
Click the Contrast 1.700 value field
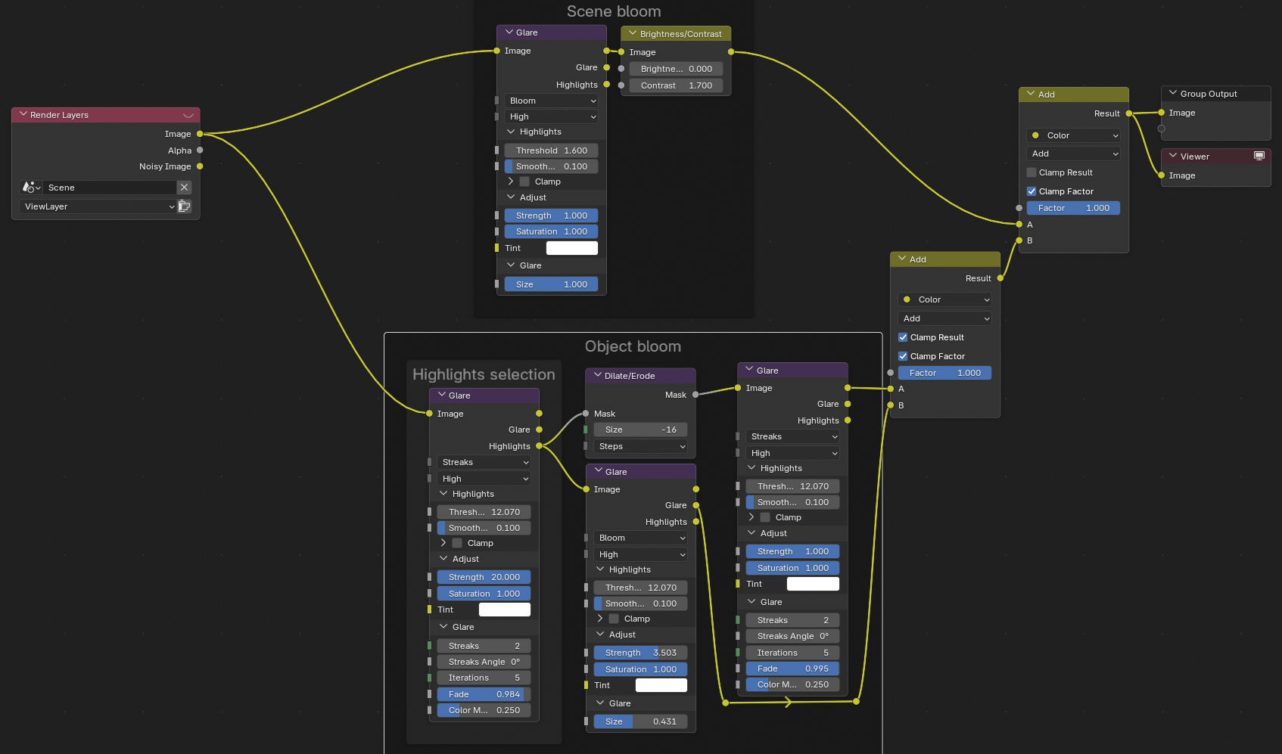tap(676, 85)
